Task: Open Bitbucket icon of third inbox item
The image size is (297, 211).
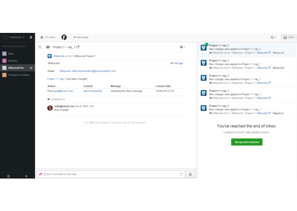Action: pyautogui.click(x=203, y=78)
